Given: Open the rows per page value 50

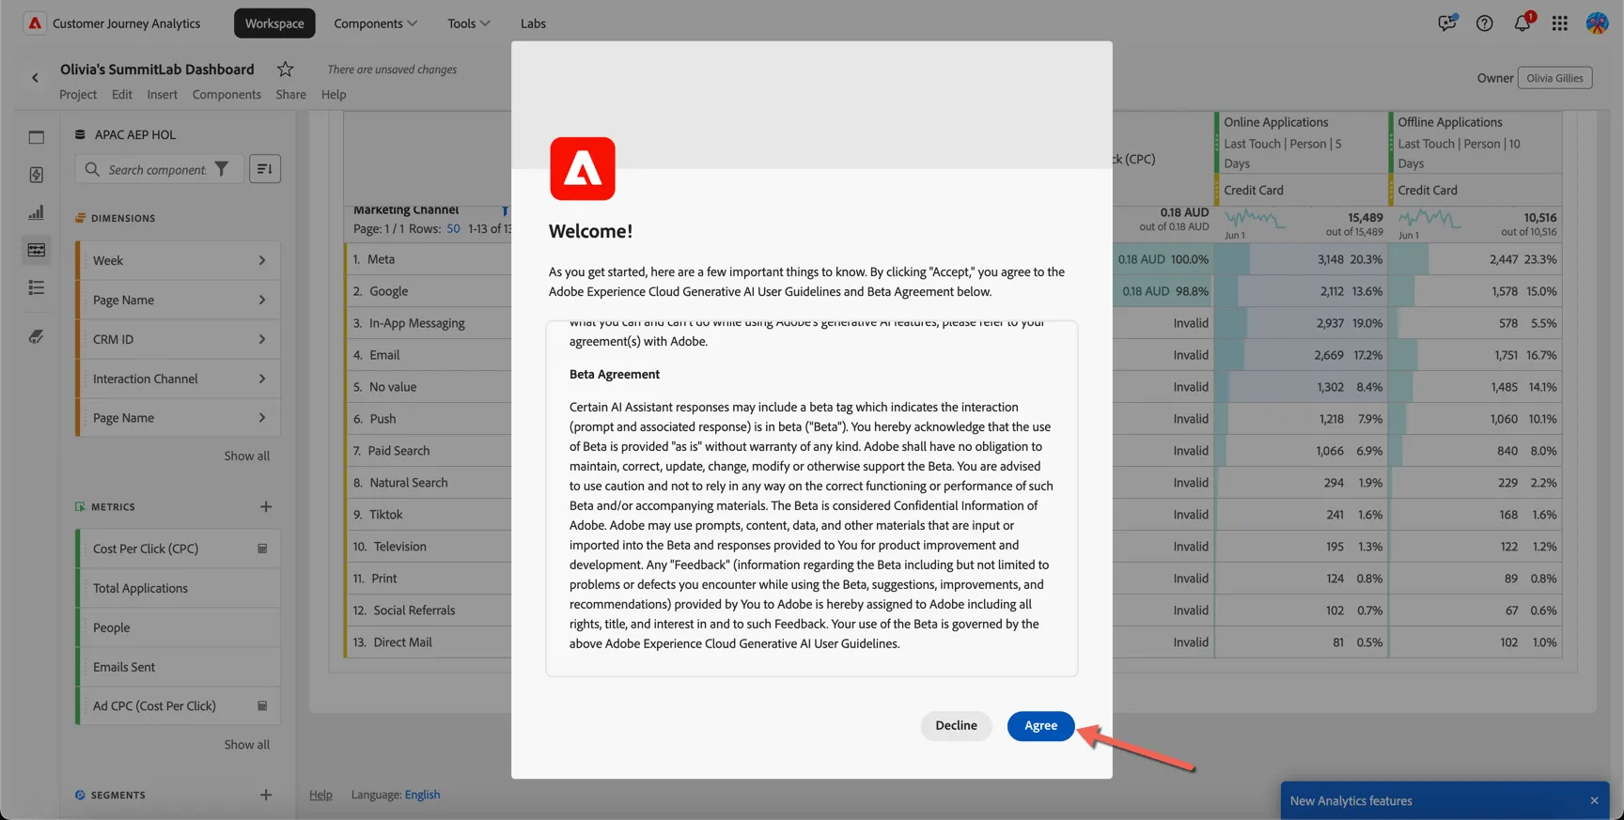Looking at the screenshot, I should pos(453,228).
